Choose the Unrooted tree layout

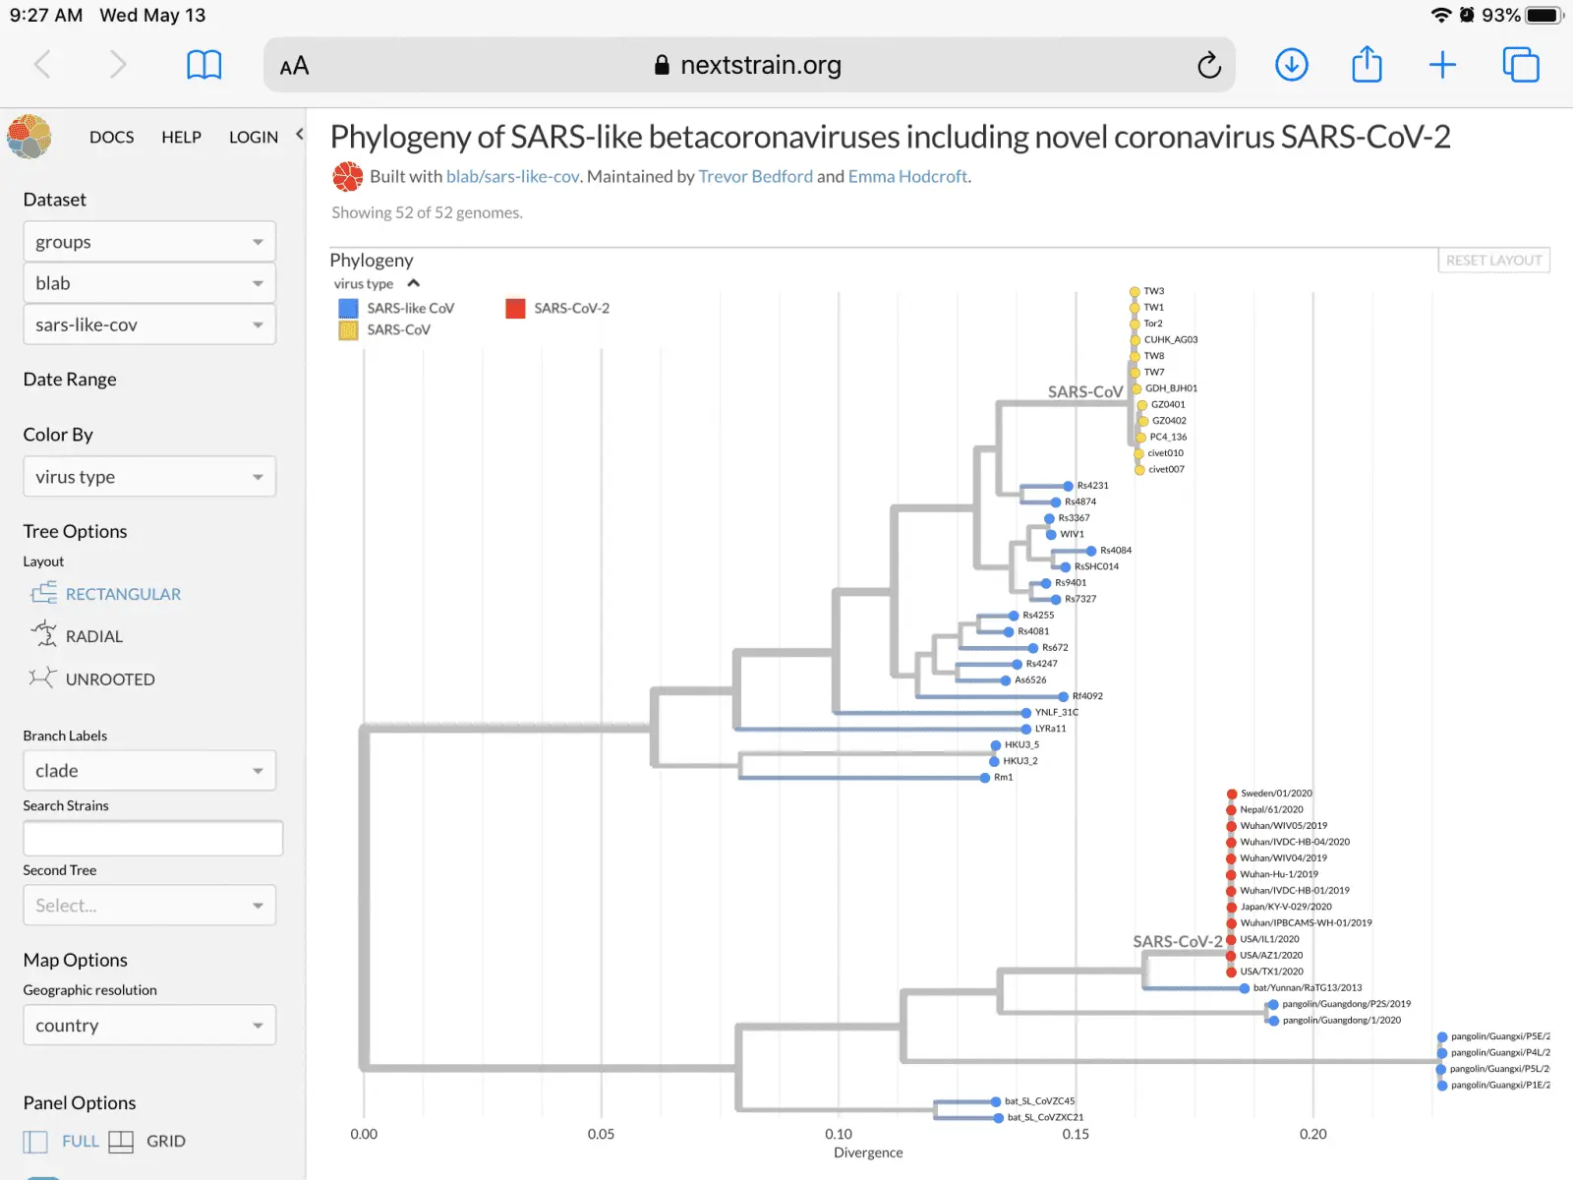coord(109,679)
